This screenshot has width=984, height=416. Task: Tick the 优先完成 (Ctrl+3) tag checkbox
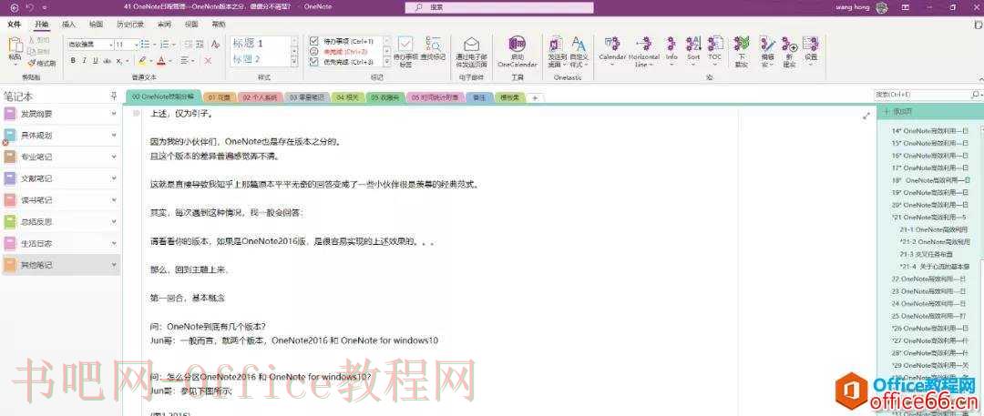click(x=314, y=62)
